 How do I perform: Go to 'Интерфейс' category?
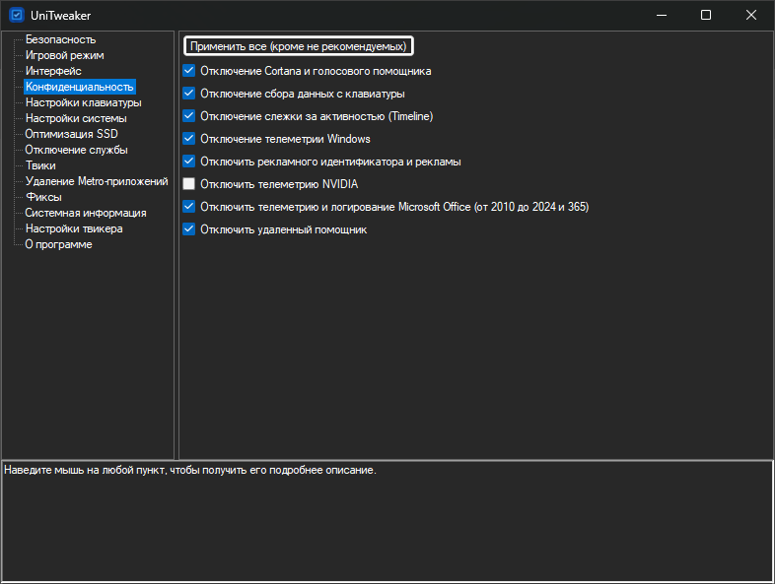tap(53, 71)
